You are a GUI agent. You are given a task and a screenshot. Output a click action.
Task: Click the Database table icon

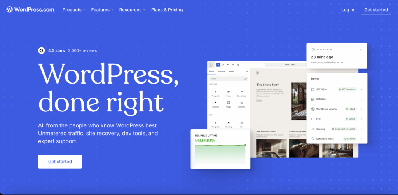point(313,99)
